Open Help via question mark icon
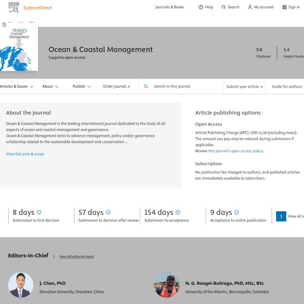304x304 pixels. pyautogui.click(x=201, y=7)
